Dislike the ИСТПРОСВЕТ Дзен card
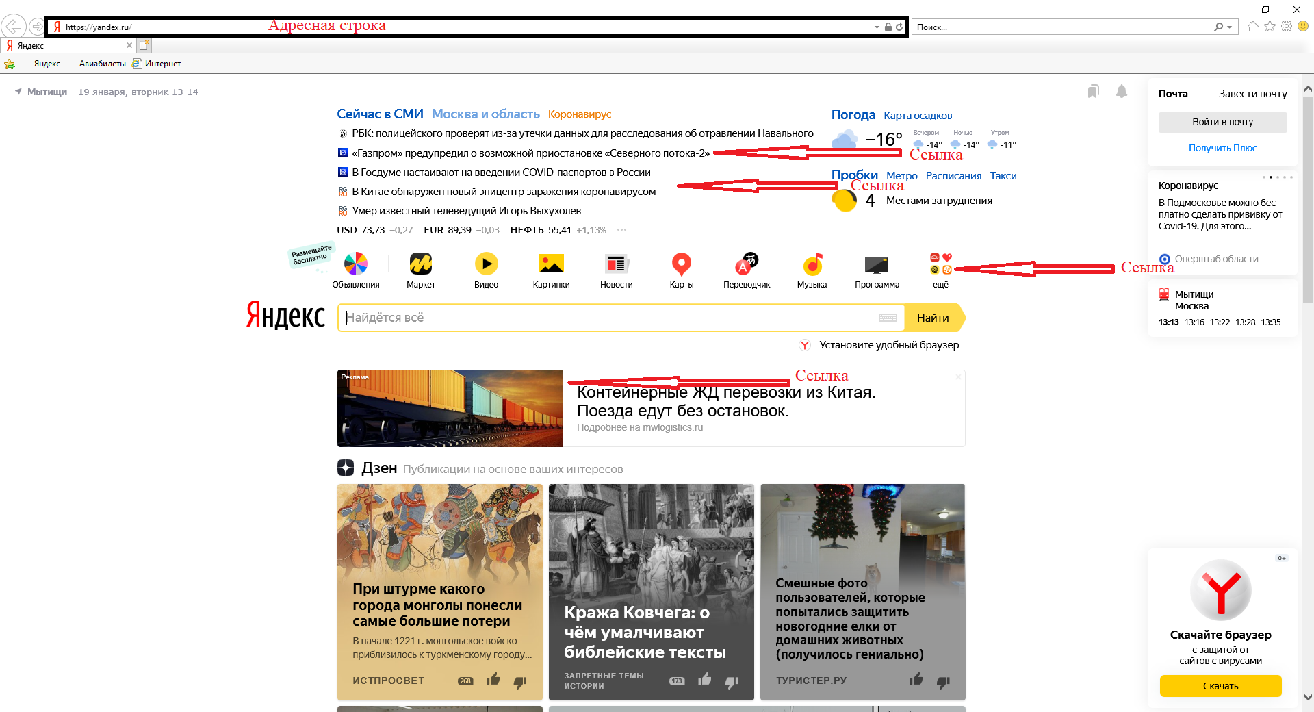Viewport: 1314px width, 712px height. [x=520, y=681]
